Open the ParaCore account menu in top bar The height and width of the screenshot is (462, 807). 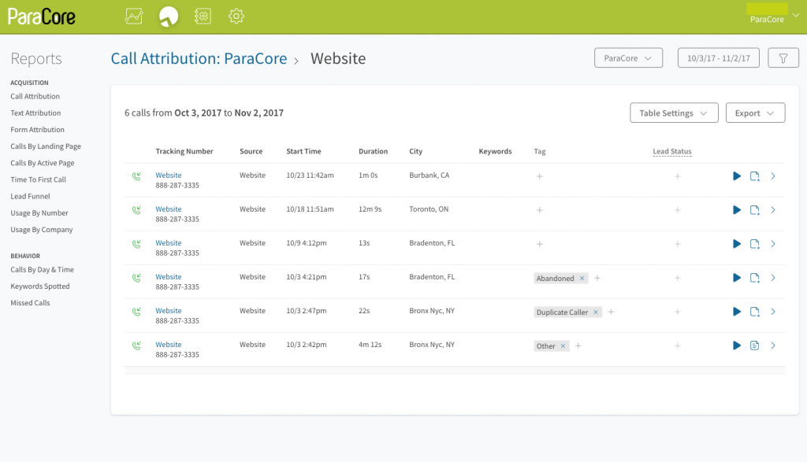(x=773, y=16)
